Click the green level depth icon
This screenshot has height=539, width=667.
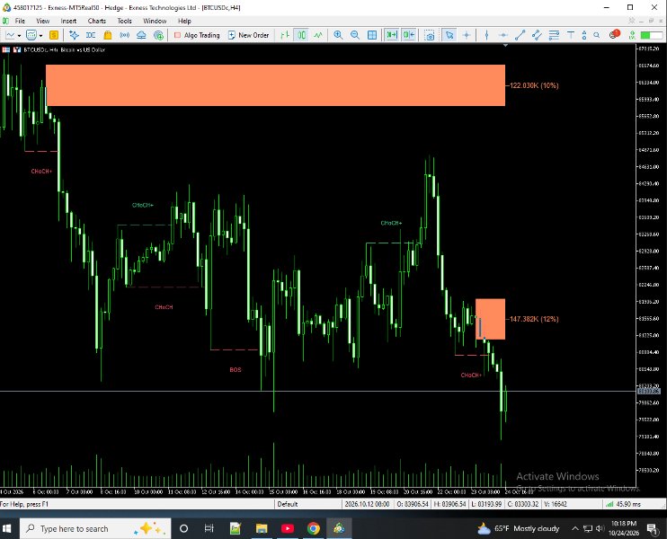pyautogui.click(x=632, y=35)
